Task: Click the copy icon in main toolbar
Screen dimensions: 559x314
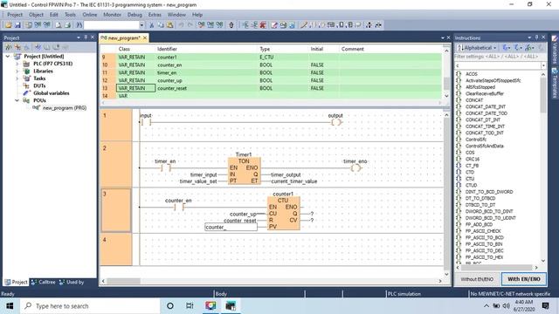Action: point(161,25)
